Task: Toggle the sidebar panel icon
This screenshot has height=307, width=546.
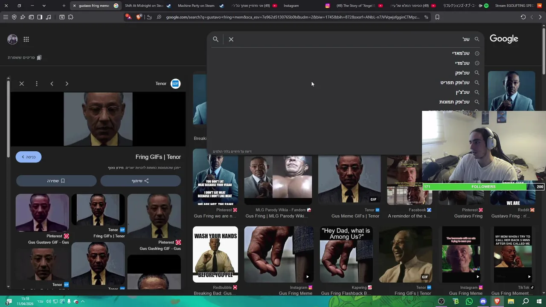Action: coord(40,17)
